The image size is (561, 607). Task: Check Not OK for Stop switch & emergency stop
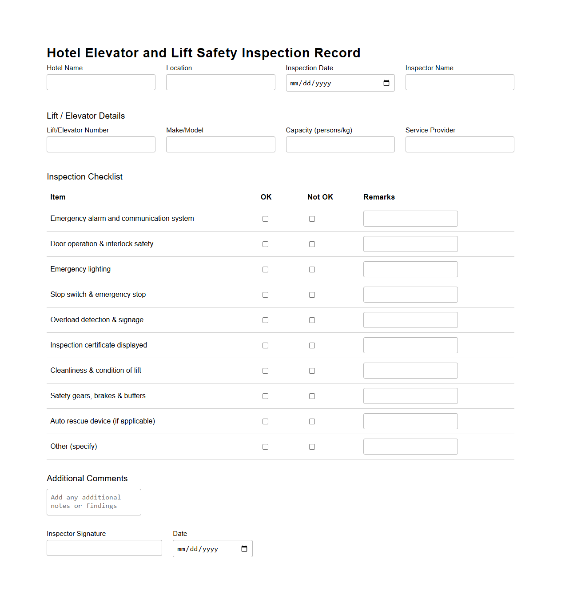312,295
